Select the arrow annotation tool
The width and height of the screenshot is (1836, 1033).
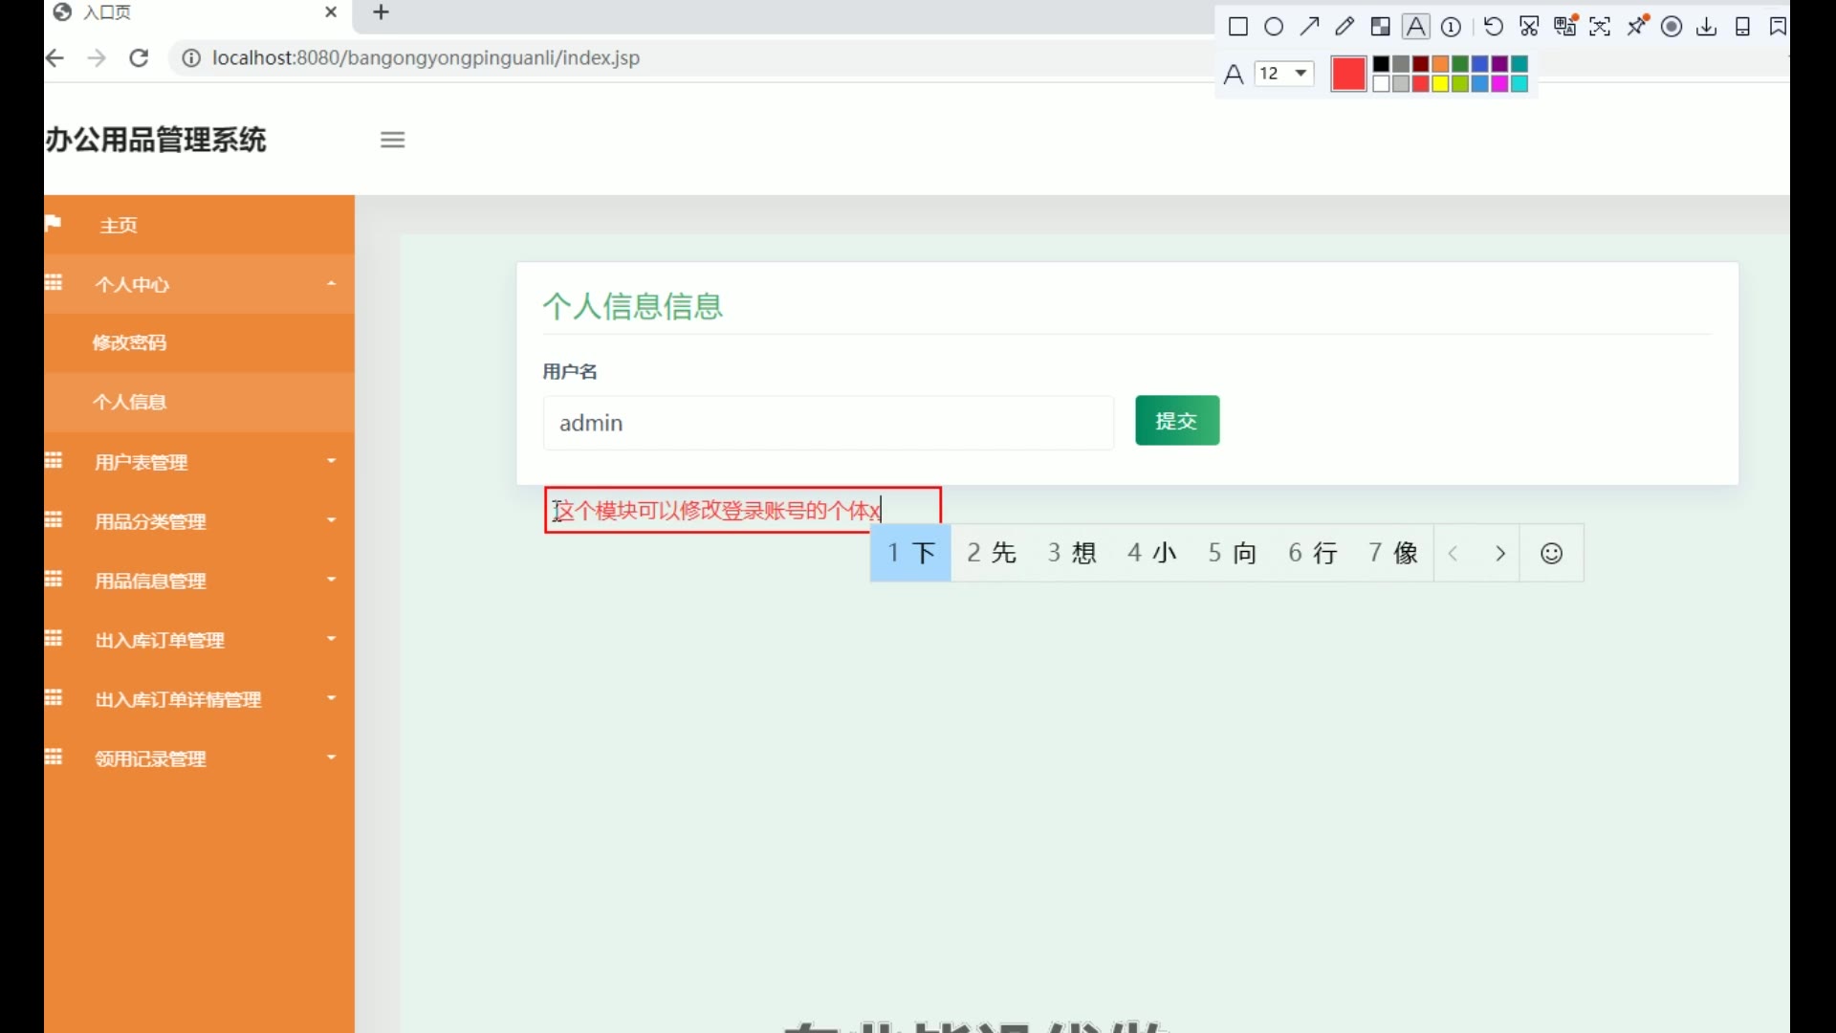[x=1309, y=27]
